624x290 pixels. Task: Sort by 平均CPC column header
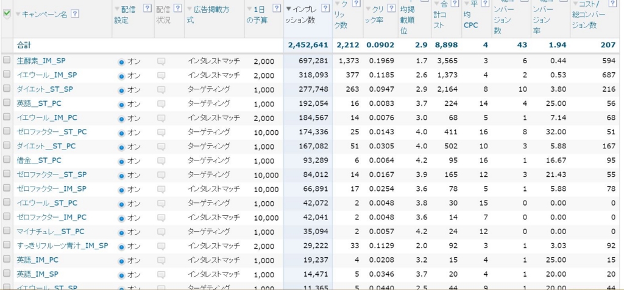coord(471,15)
